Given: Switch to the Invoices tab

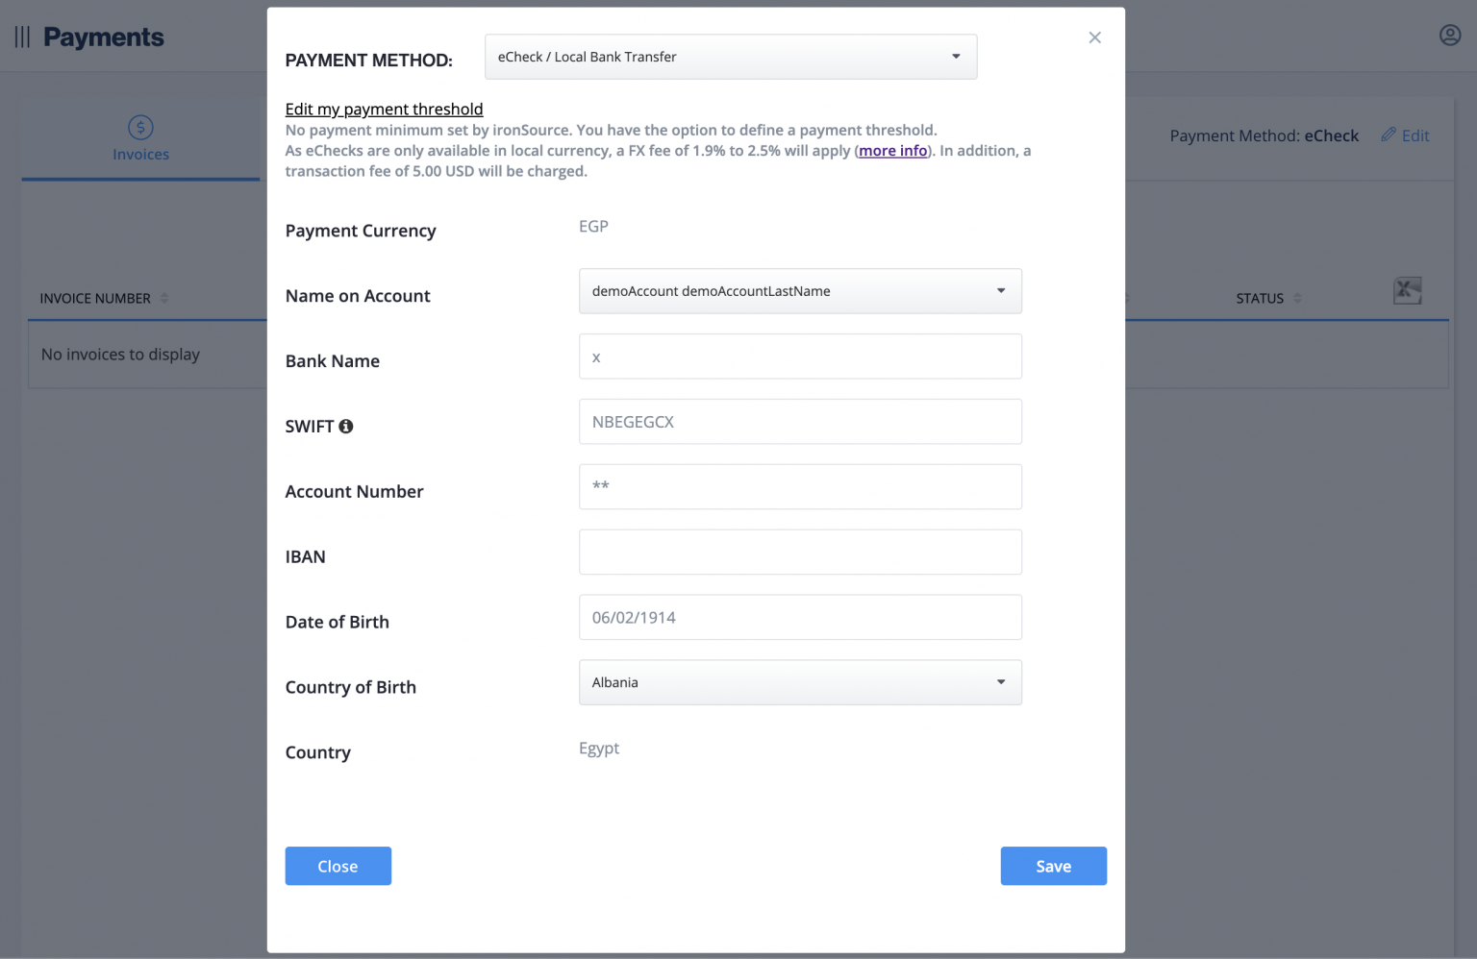Looking at the screenshot, I should (x=140, y=154).
